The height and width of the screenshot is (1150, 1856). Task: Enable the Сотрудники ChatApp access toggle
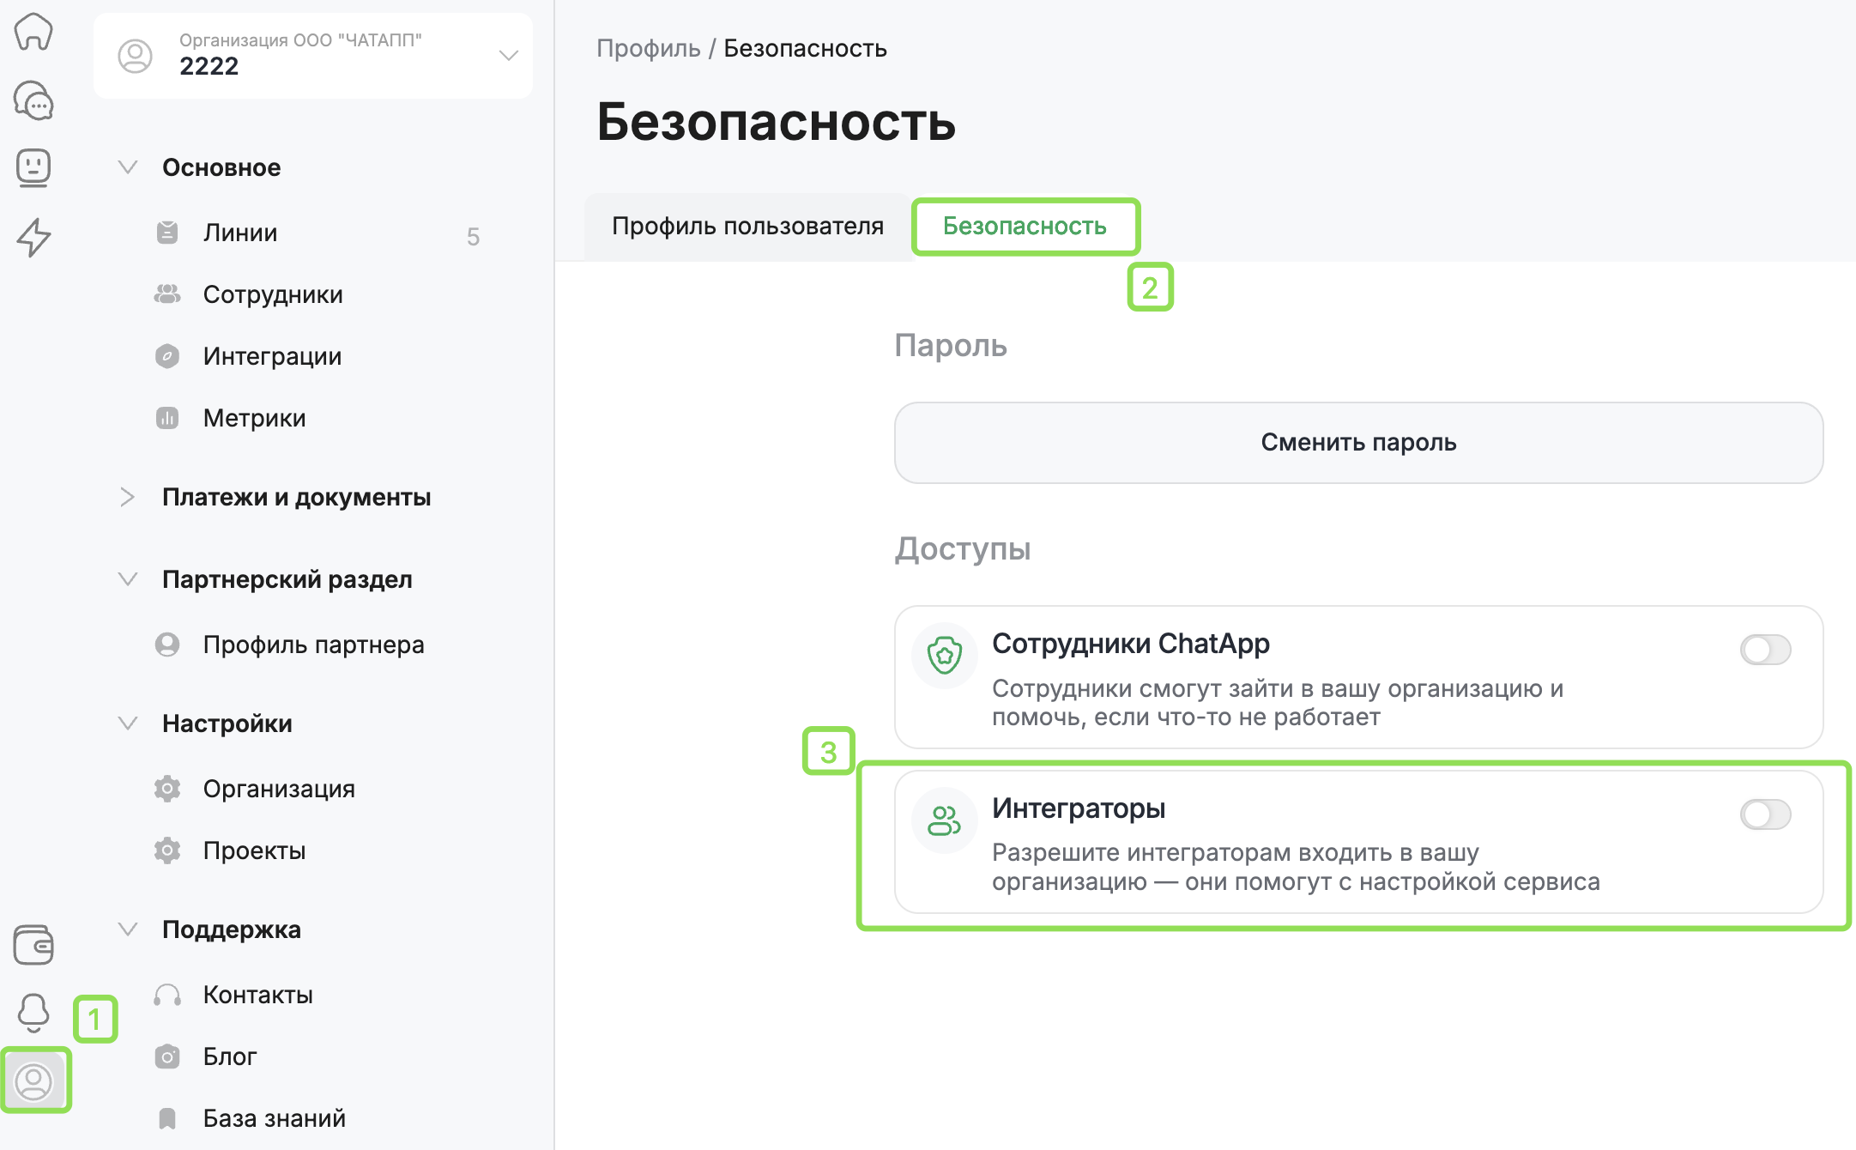point(1765,650)
